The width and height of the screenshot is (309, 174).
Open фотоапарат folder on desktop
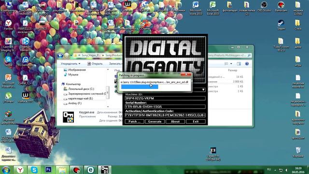230,6
